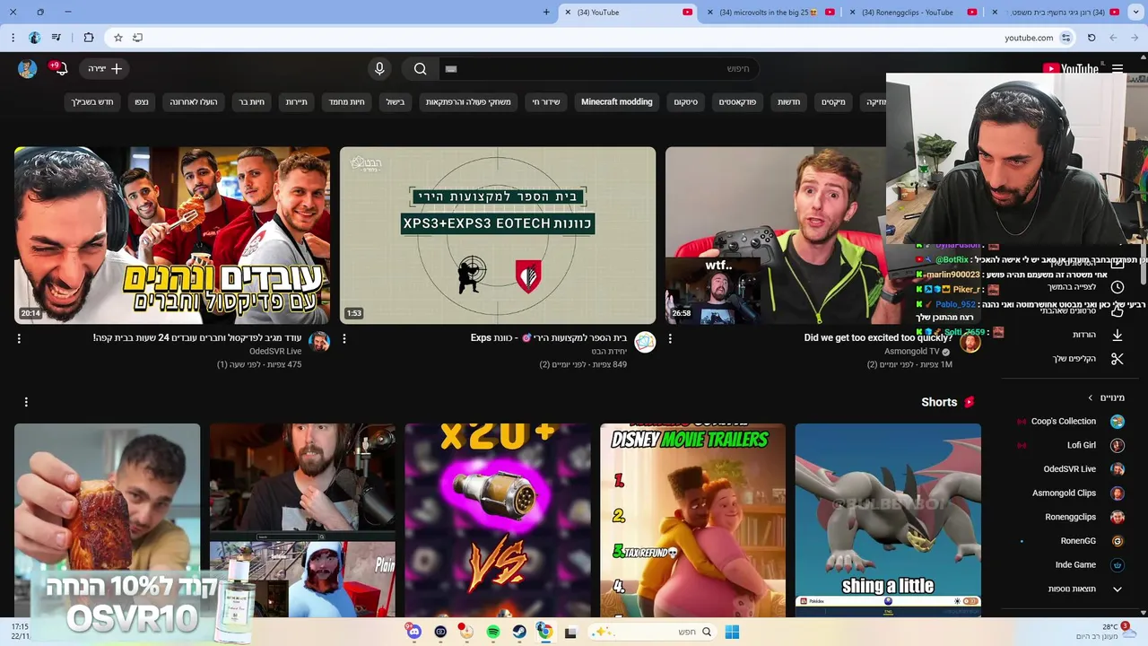Switch to the Ronenggclips browser tab
The height and width of the screenshot is (646, 1148).
(x=915, y=13)
